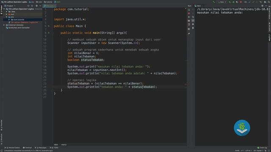The image size is (271, 152).
Task: Click the Main breadcrumb in the navigation bar
Action: pos(58,2)
